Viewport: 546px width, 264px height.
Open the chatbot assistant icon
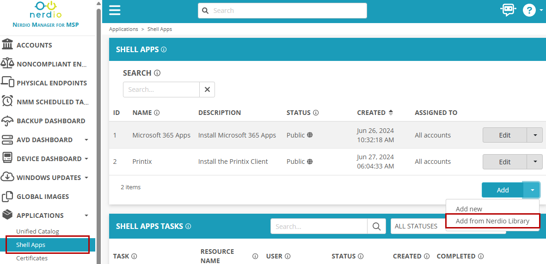point(508,11)
